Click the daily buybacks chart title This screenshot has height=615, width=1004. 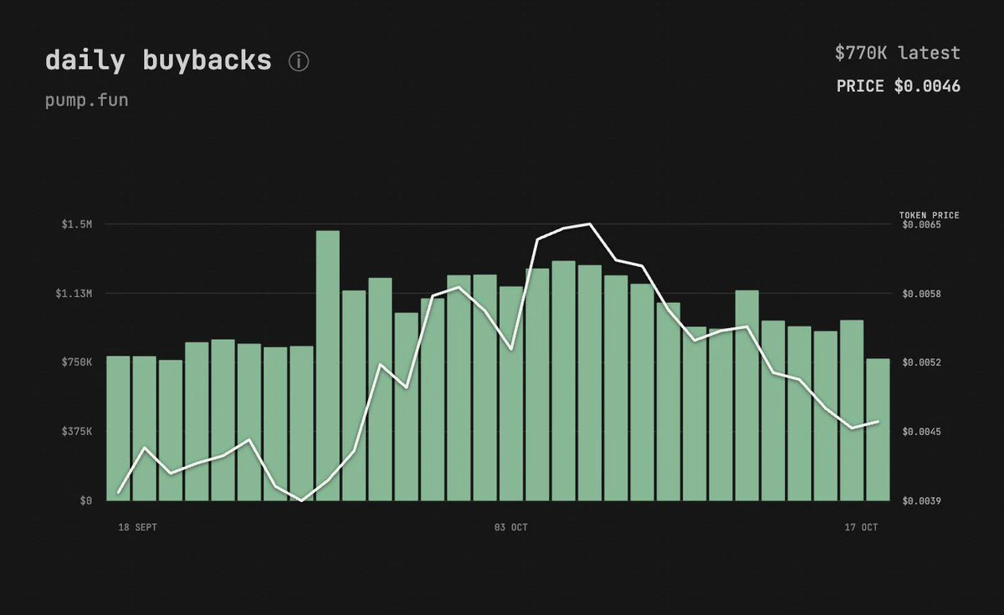click(x=158, y=60)
